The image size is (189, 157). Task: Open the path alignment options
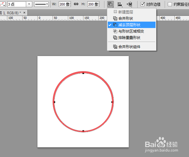pyautogui.click(x=120, y=4)
